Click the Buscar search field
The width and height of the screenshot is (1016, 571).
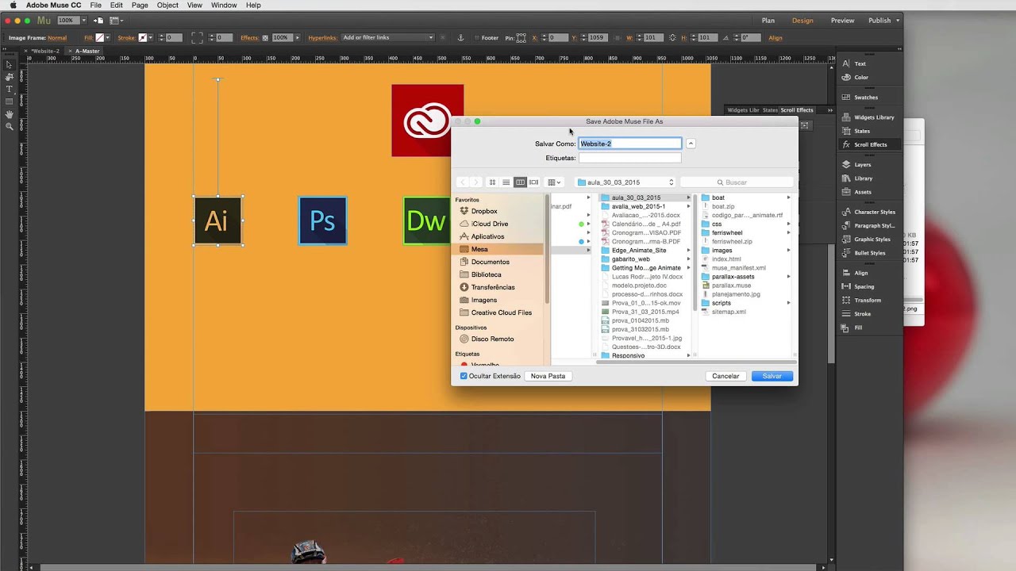click(x=736, y=182)
